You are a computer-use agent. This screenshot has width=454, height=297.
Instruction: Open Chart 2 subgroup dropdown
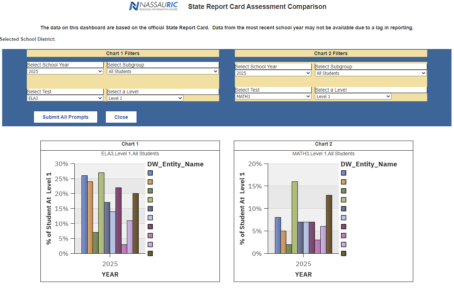(x=371, y=73)
